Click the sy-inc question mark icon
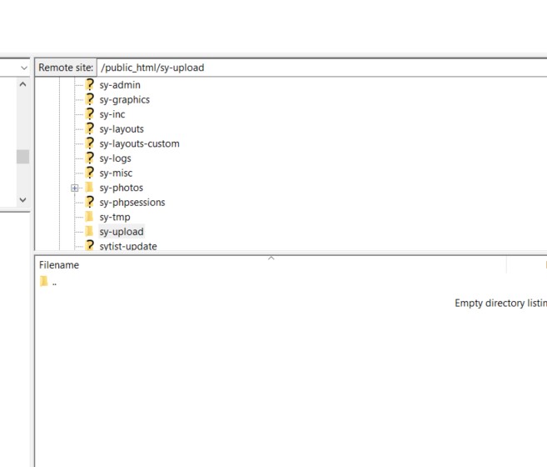This screenshot has height=467, width=547. (x=90, y=114)
